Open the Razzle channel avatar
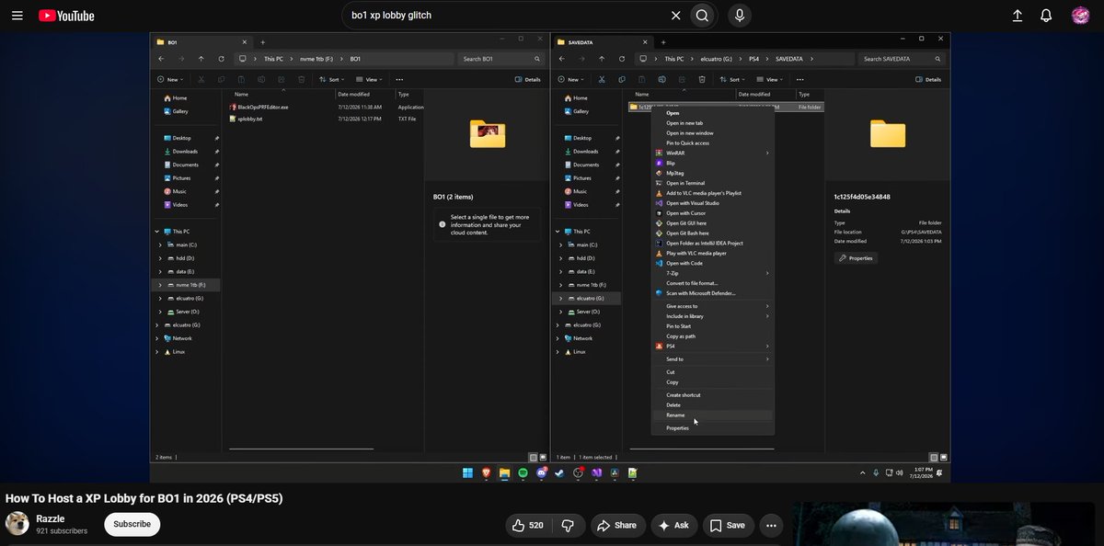 click(17, 524)
